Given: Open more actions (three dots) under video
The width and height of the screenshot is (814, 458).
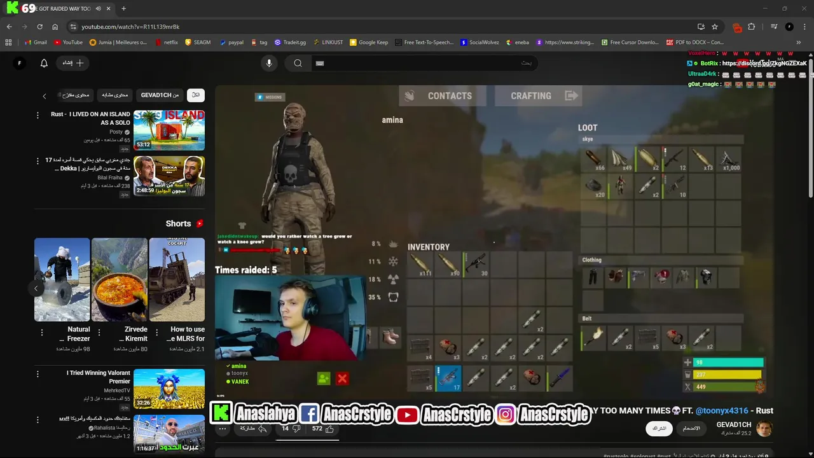Looking at the screenshot, I should click(x=223, y=429).
